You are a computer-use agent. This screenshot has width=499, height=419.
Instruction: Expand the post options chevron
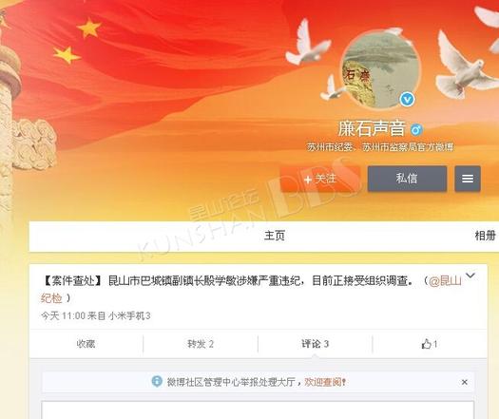point(470,276)
